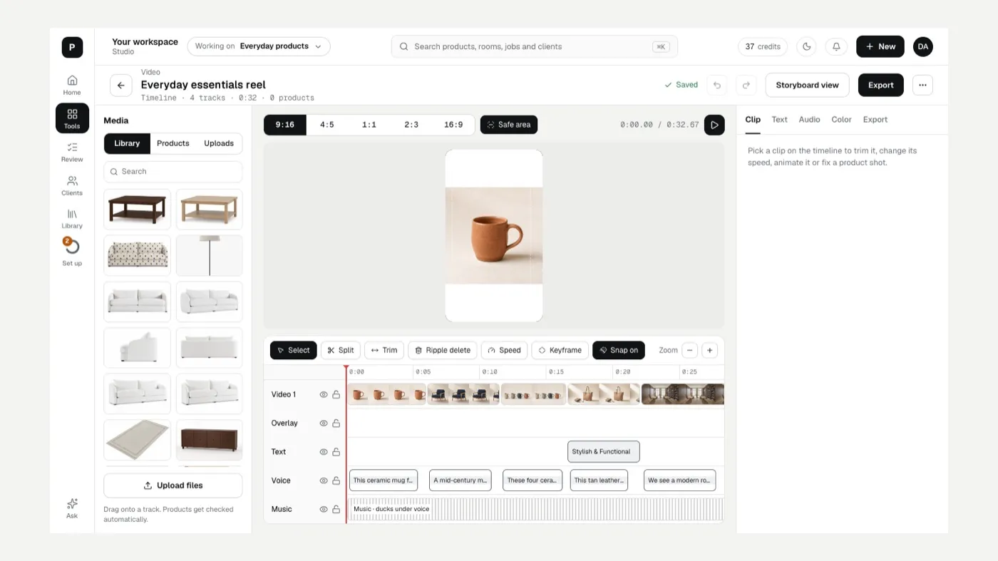Open the DA user avatar

923,46
